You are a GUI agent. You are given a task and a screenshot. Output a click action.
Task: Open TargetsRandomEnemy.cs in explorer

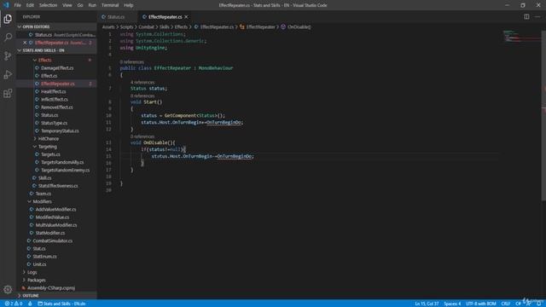point(65,171)
